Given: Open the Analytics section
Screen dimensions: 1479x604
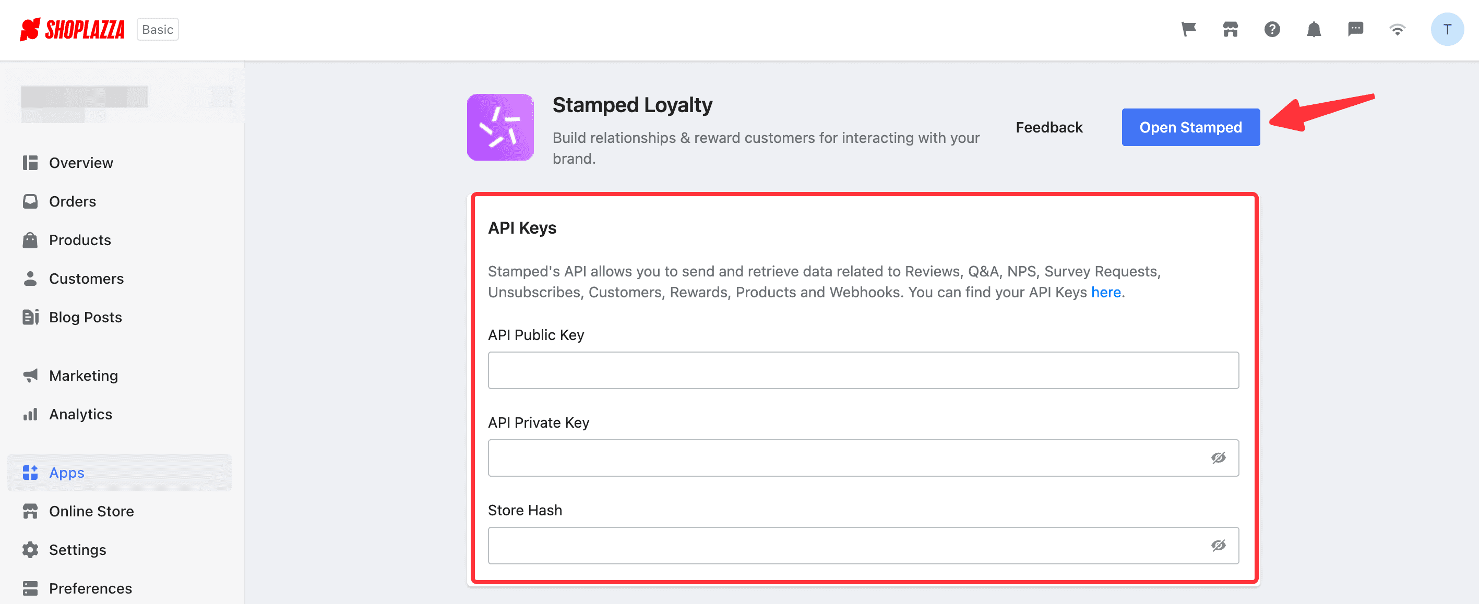Looking at the screenshot, I should (80, 414).
